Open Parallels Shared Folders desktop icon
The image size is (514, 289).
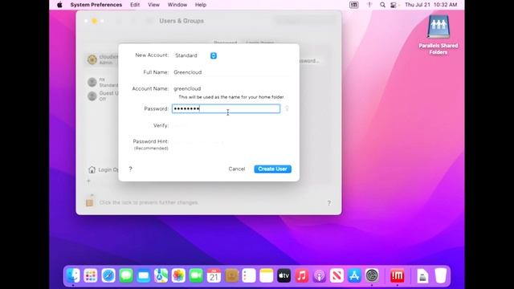(x=439, y=35)
